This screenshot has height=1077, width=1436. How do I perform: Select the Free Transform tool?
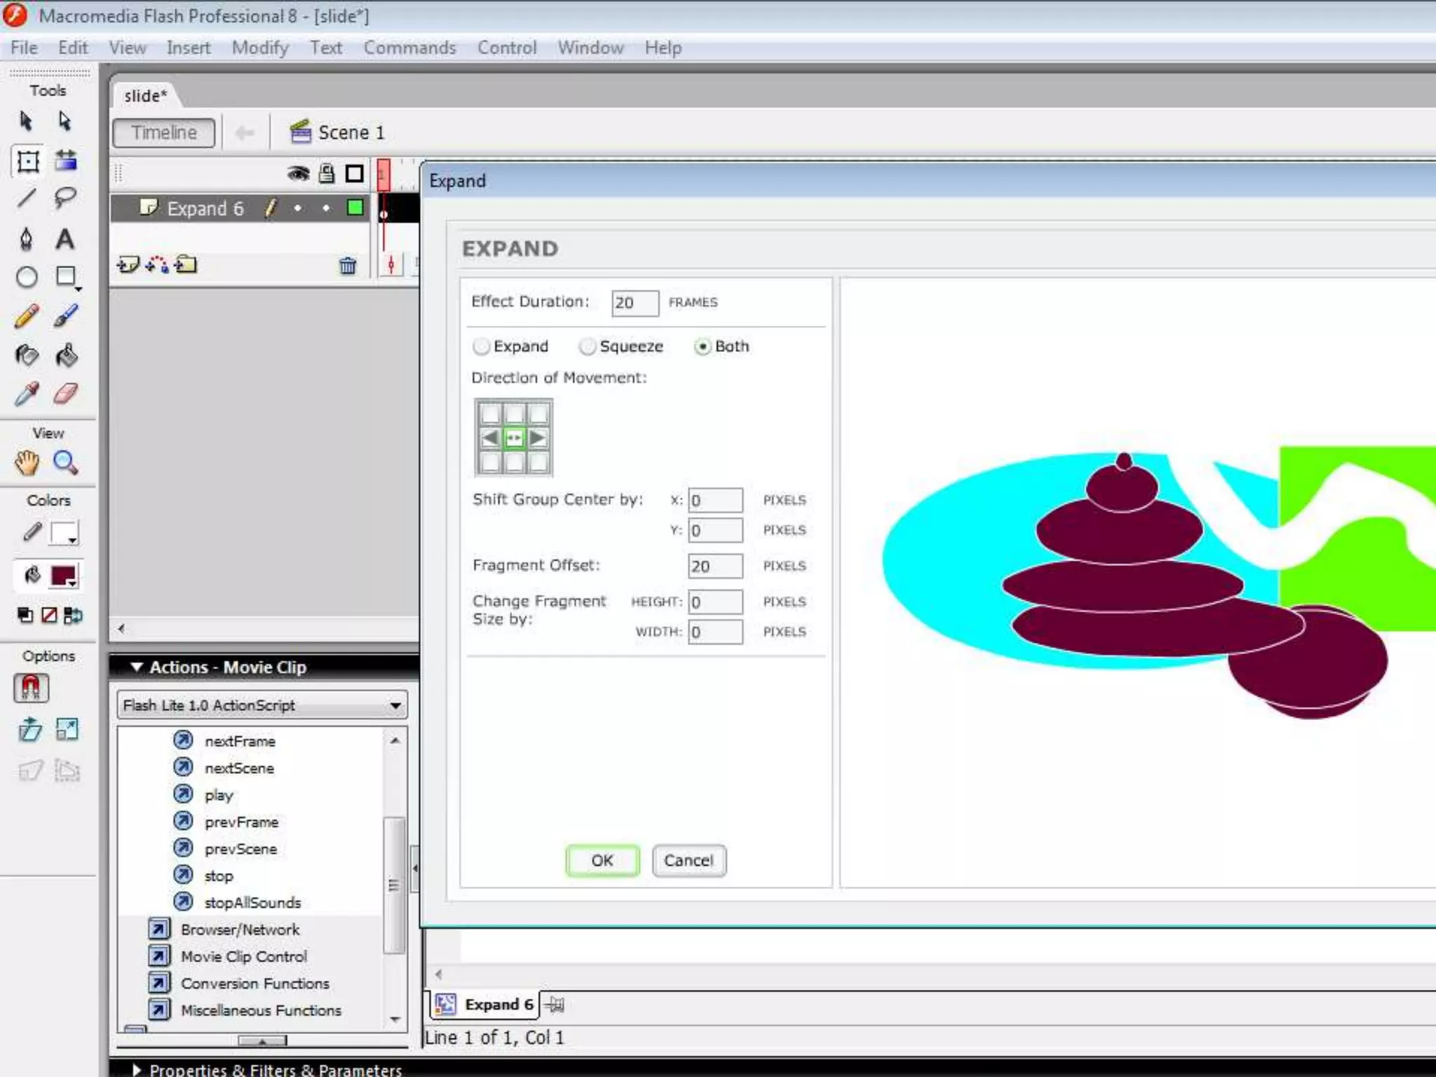tap(27, 161)
